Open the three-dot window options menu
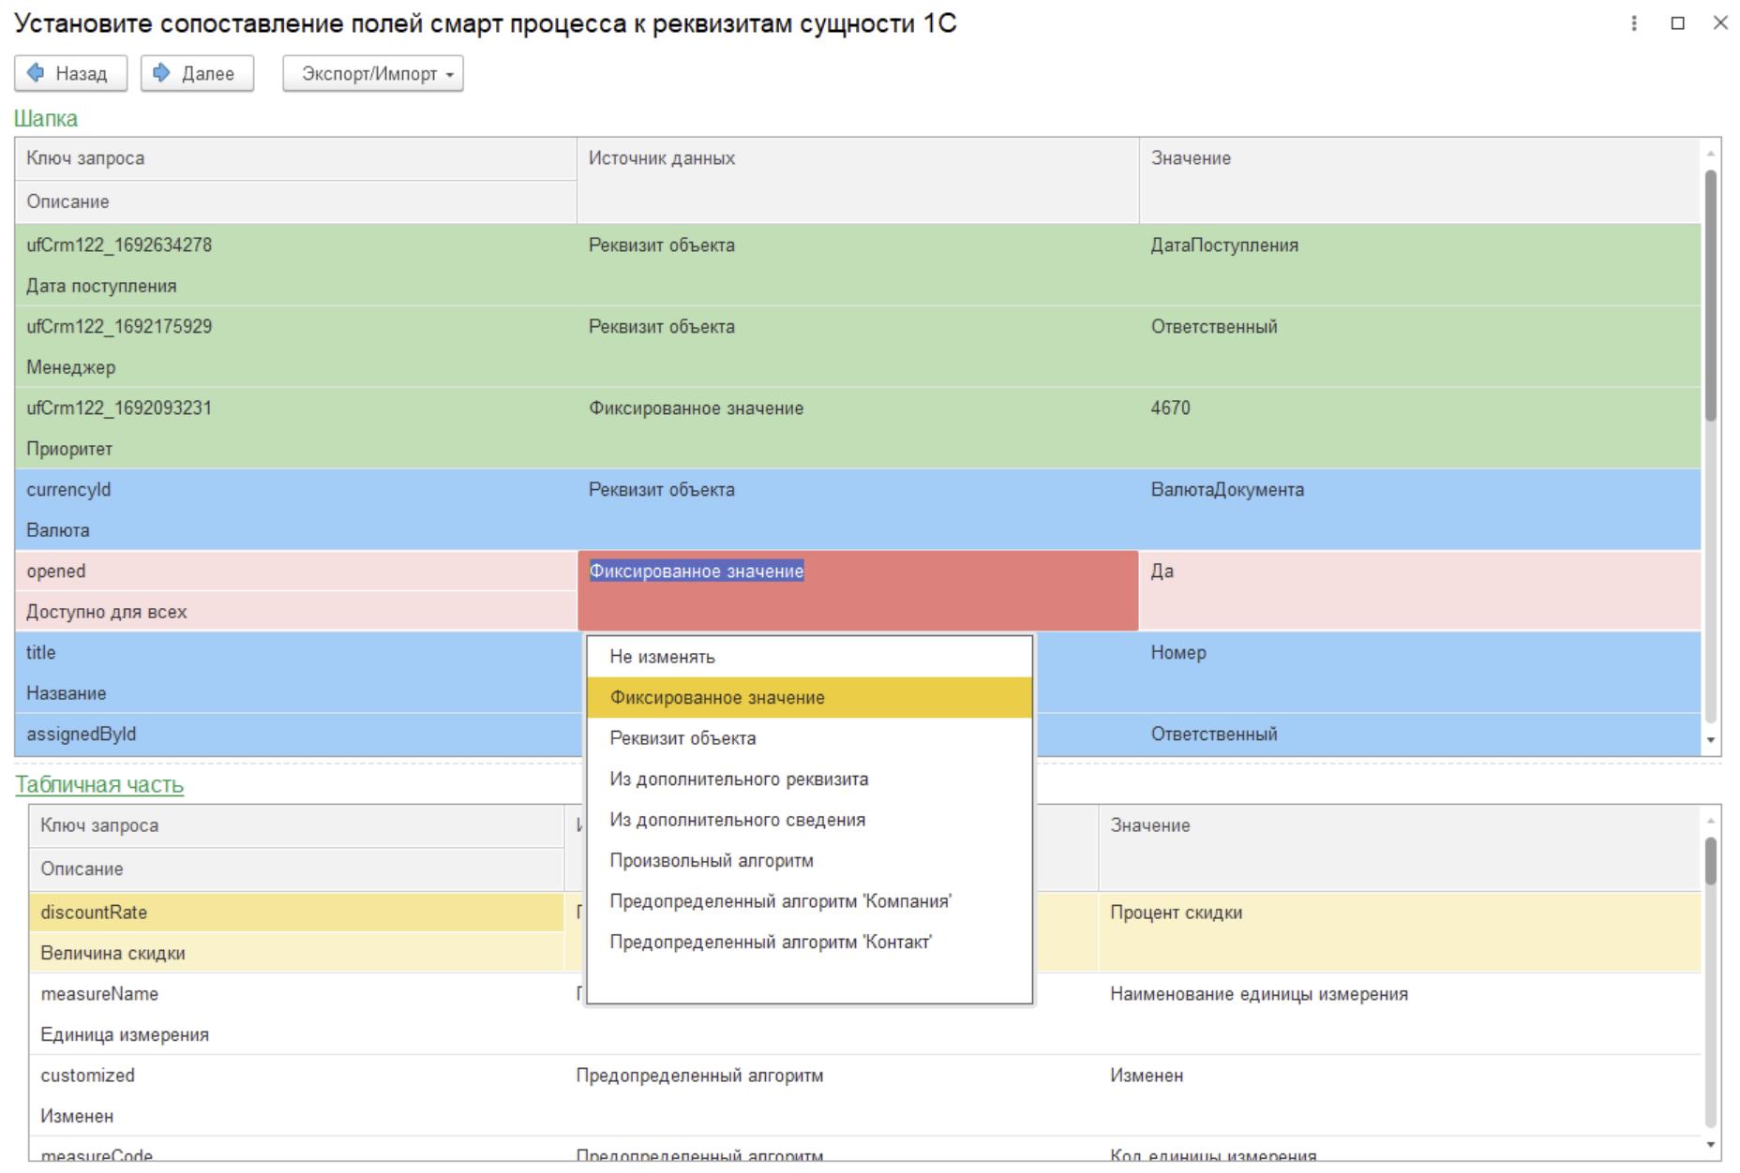The height and width of the screenshot is (1173, 1740). pyautogui.click(x=1634, y=23)
